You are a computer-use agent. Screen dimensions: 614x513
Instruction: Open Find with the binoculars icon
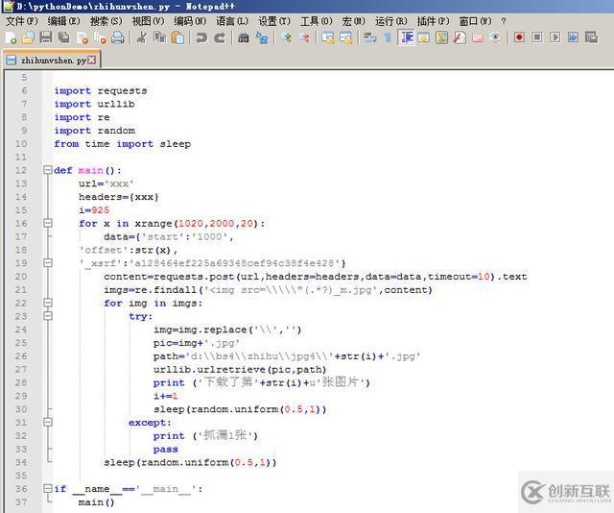point(244,37)
